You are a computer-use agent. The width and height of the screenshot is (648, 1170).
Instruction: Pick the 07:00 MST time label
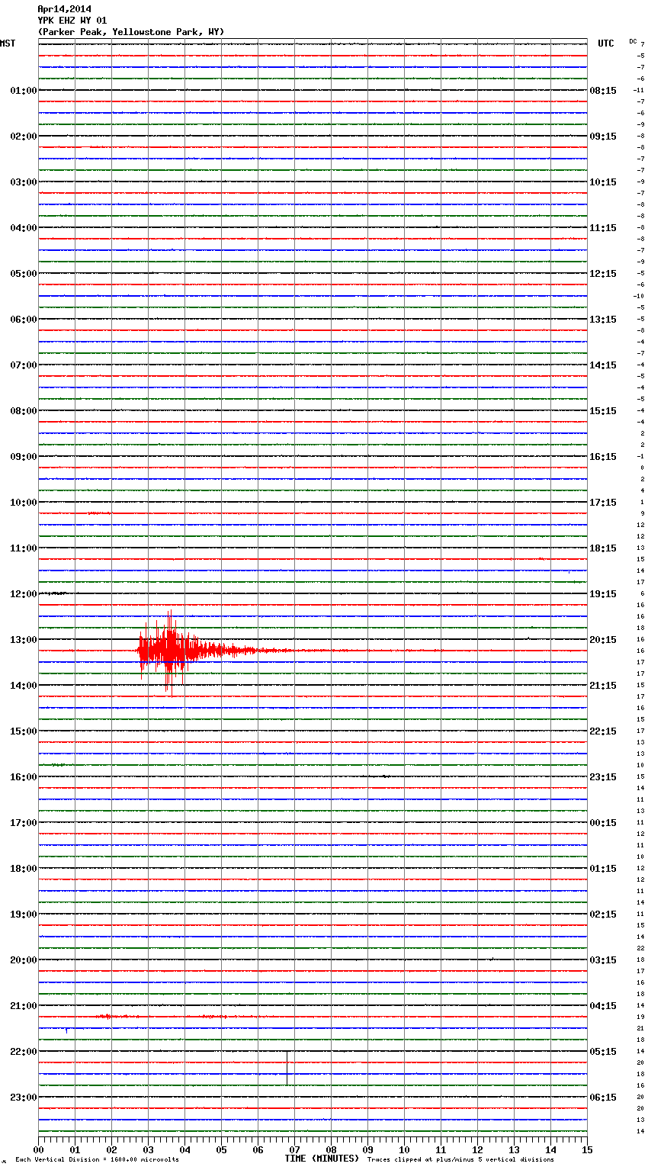click(23, 365)
